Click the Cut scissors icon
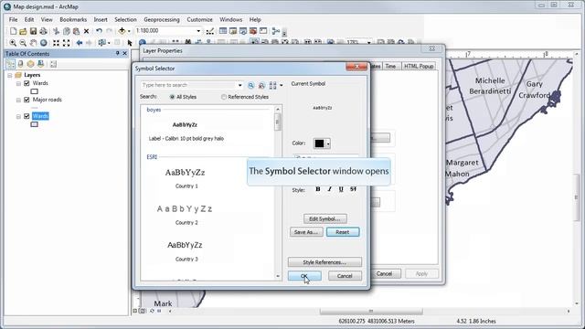Viewport: 585px width, 329px height. click(56, 31)
